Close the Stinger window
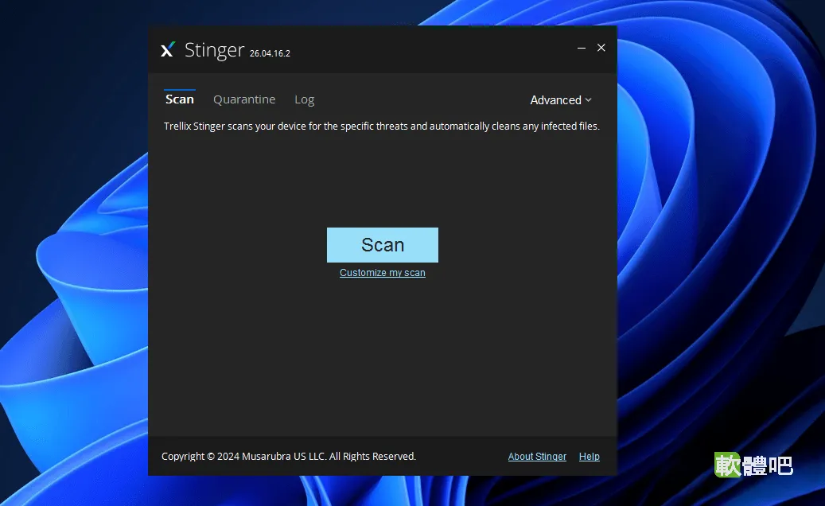The image size is (825, 506). coord(601,48)
